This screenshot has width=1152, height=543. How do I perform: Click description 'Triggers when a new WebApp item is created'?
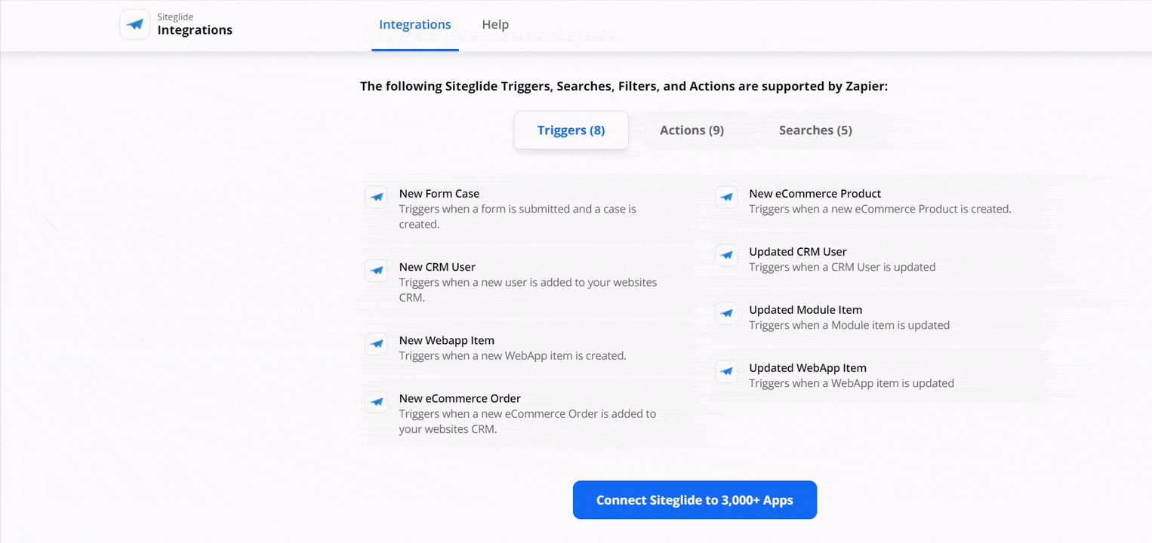pos(513,356)
